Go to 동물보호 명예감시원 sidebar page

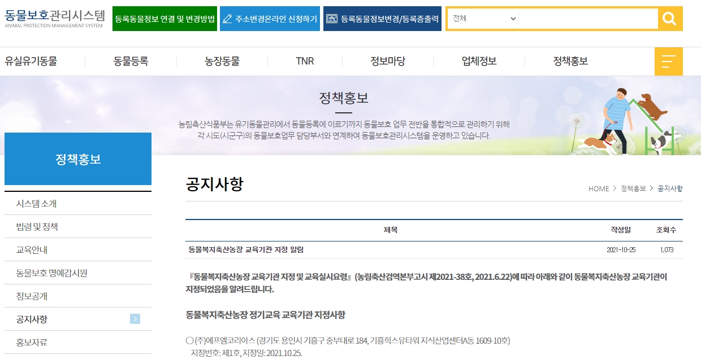(52, 273)
